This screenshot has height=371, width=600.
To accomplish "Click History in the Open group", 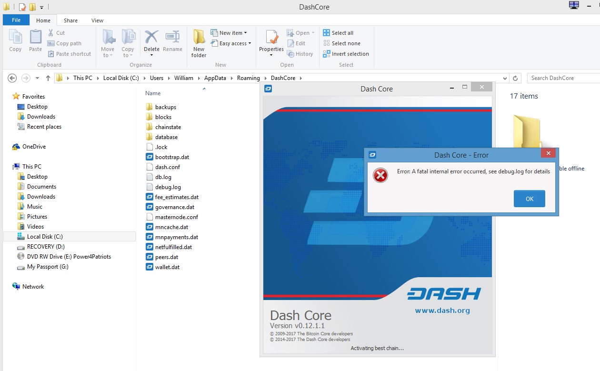I will [x=300, y=54].
